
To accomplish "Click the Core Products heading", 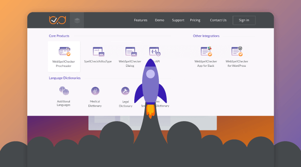I will pyautogui.click(x=59, y=36).
